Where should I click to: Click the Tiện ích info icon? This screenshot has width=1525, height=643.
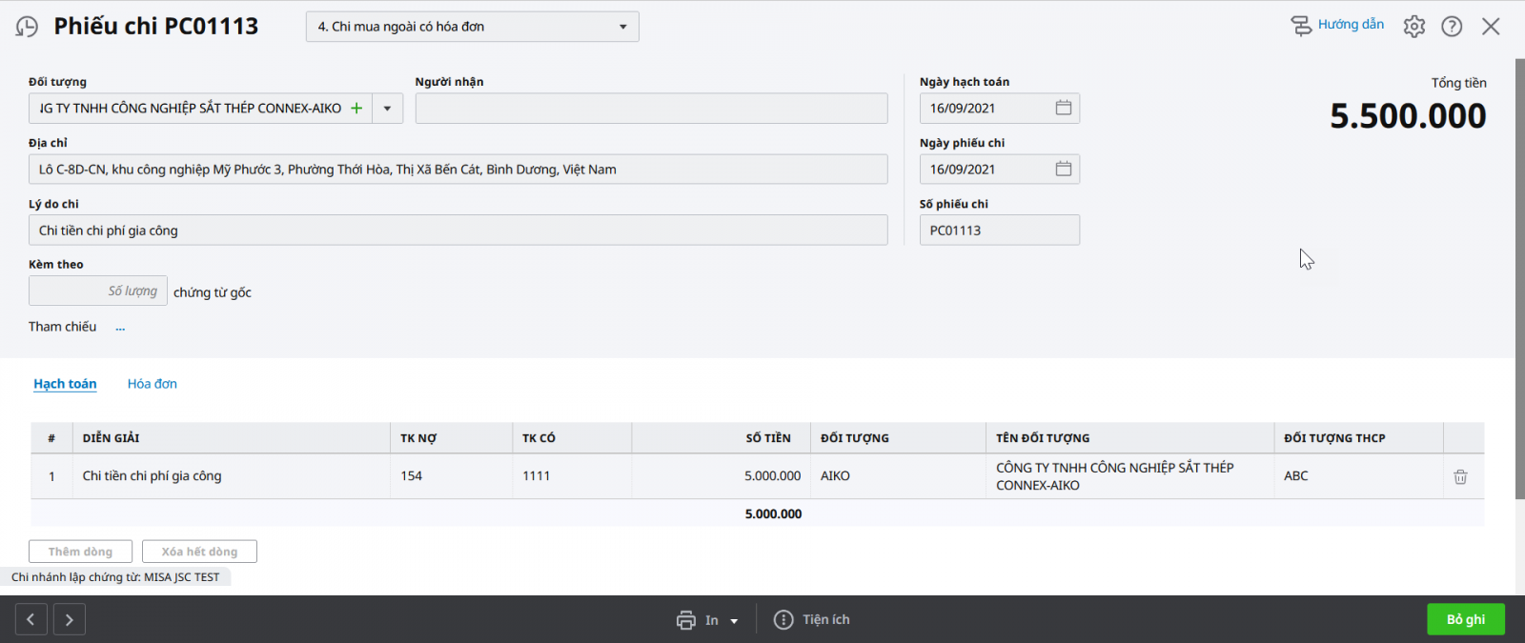[x=783, y=620]
